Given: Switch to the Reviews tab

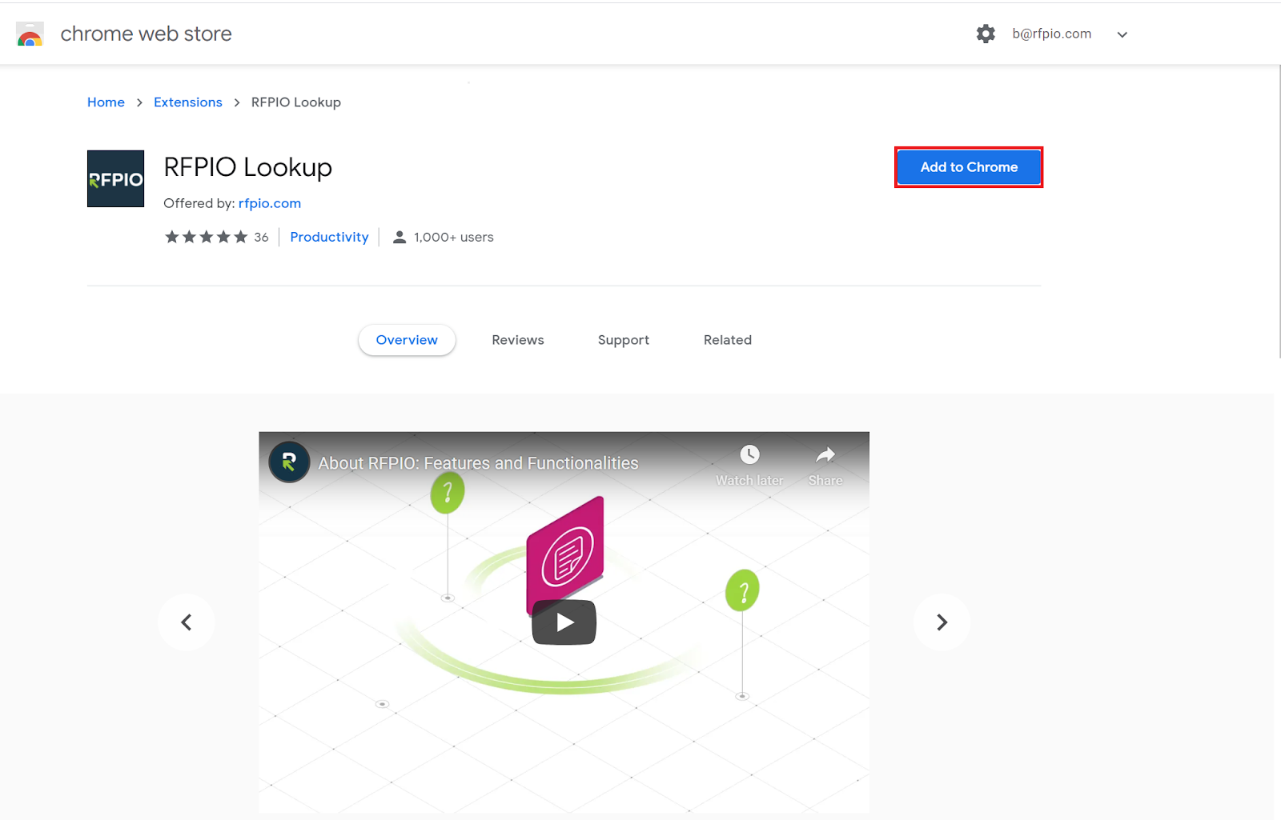Looking at the screenshot, I should [x=518, y=340].
